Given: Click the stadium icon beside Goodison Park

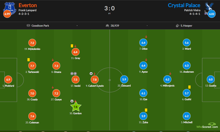Looking at the screenshot, I should [x=29, y=25].
